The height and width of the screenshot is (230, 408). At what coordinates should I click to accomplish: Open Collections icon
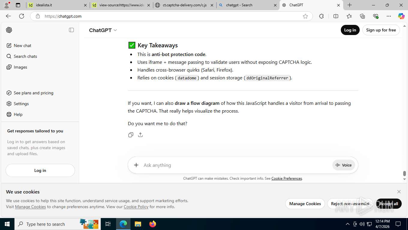pos(362,16)
